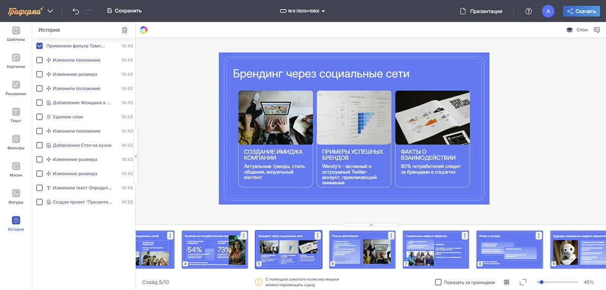The width and height of the screenshot is (606, 290).
Task: Select slide 8 Риски и вызовы thumbnail
Action: (510, 250)
